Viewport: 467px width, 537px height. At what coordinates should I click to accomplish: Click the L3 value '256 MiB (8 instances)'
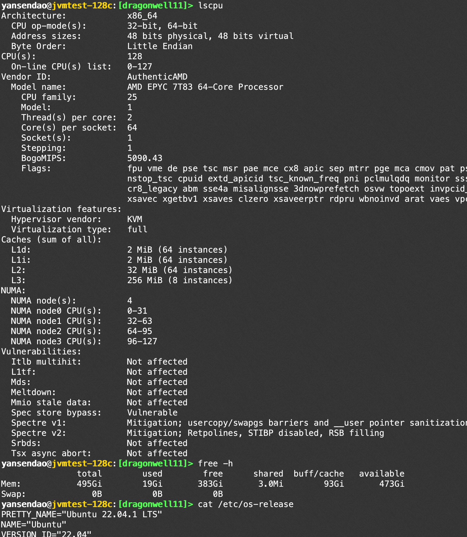pyautogui.click(x=180, y=280)
